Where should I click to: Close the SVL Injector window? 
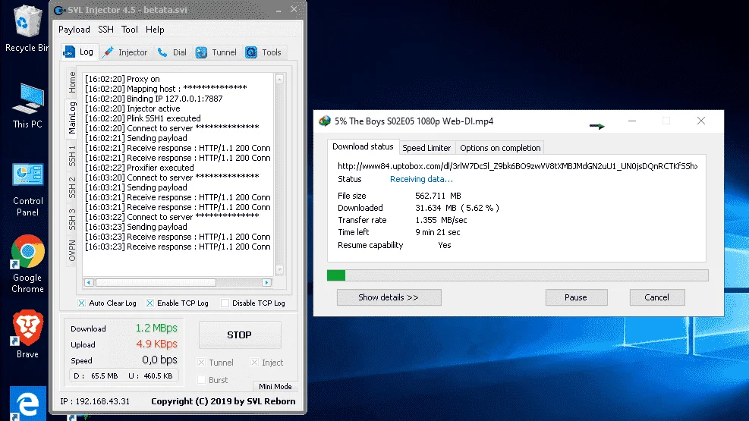294,9
